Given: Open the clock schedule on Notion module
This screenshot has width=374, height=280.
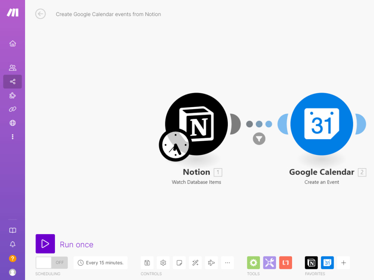Looking at the screenshot, I should [175, 145].
